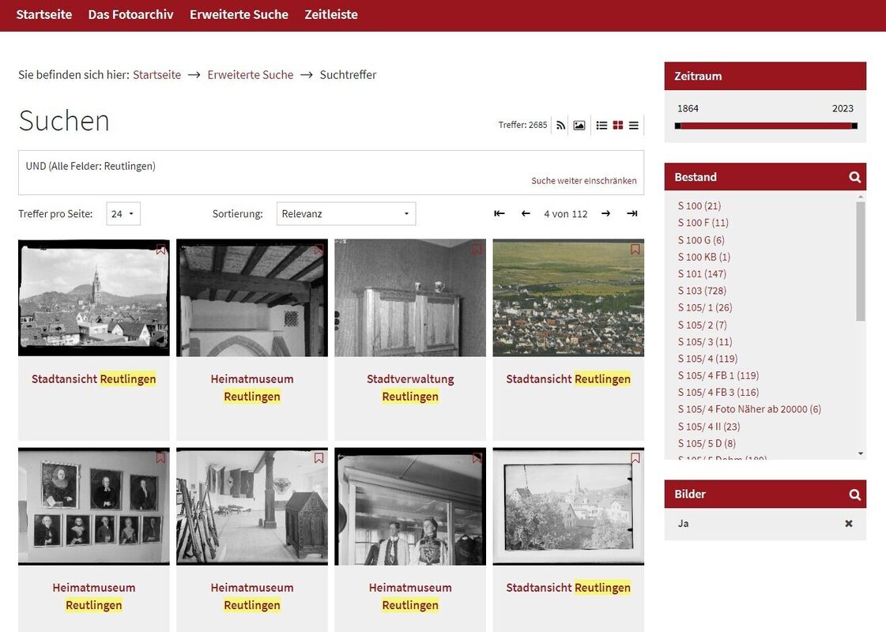Switch to compact lines list view
Image resolution: width=886 pixels, height=632 pixels.
click(x=634, y=125)
